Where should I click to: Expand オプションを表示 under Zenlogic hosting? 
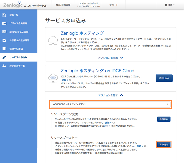111,58
